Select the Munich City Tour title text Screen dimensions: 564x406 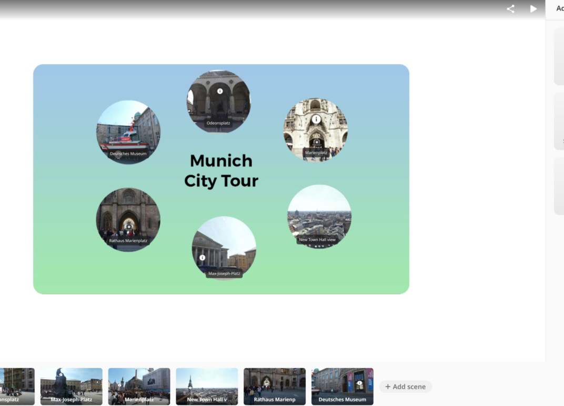221,170
